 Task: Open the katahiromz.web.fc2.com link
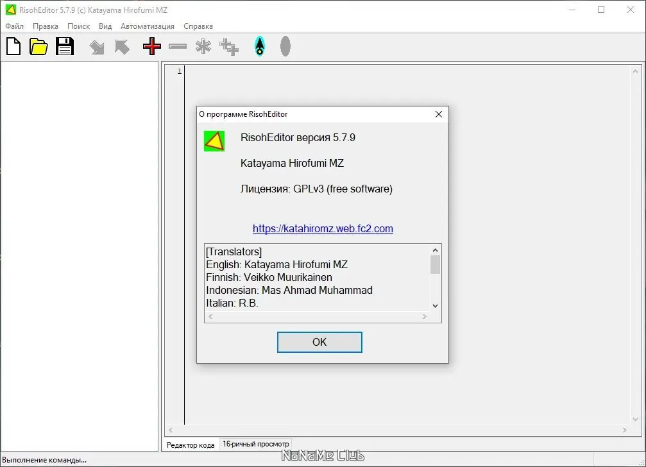pos(323,228)
